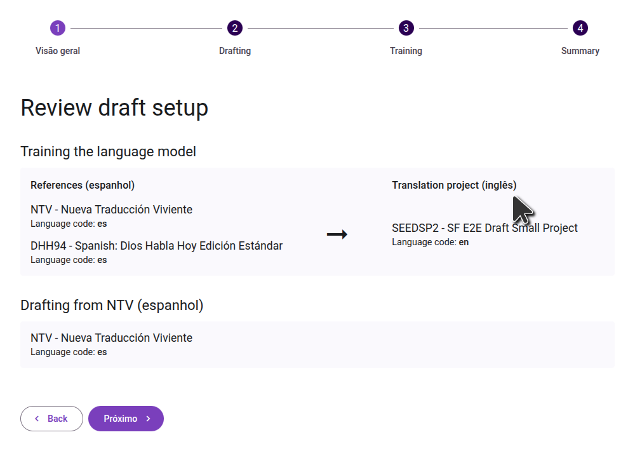Select the Drafting step label
This screenshot has height=458, width=635.
pyautogui.click(x=235, y=51)
